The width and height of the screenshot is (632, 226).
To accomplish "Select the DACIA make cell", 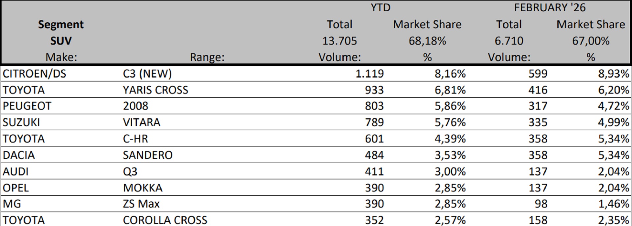I will pyautogui.click(x=18, y=155).
